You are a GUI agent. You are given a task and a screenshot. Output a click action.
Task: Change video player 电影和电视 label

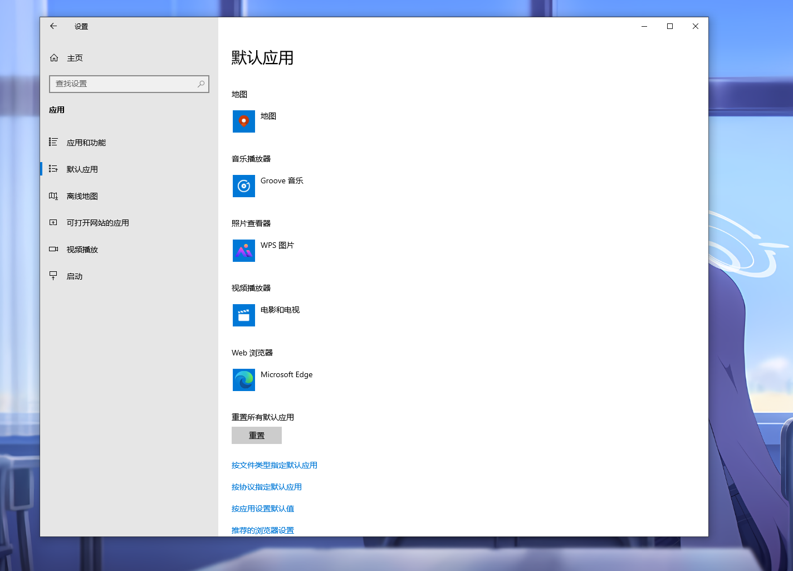pyautogui.click(x=280, y=310)
